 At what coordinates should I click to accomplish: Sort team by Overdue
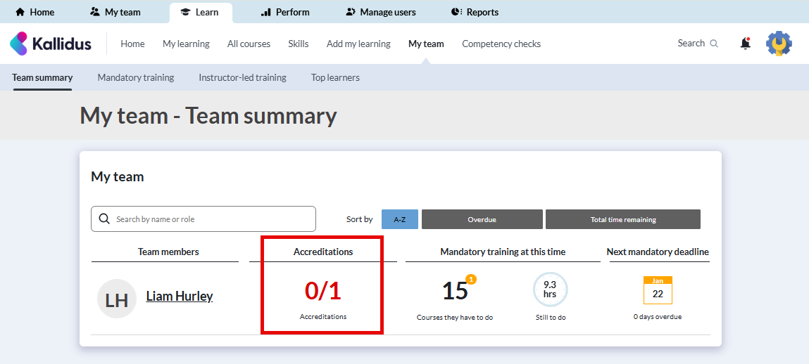tap(482, 219)
